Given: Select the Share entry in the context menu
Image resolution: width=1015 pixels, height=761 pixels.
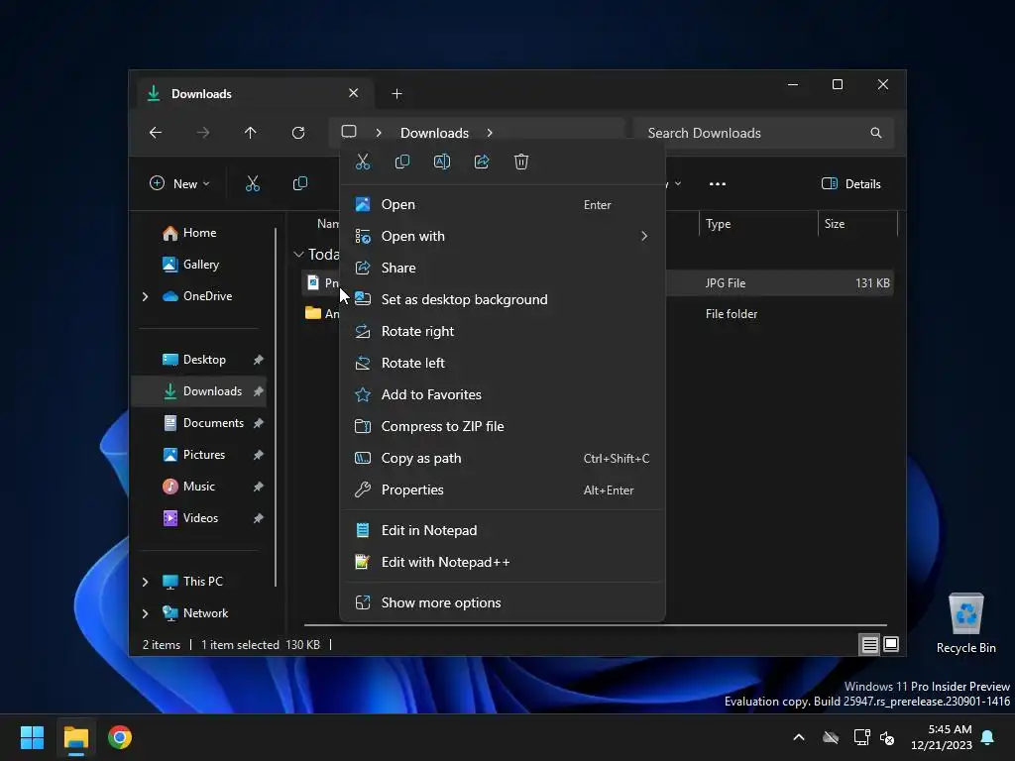Looking at the screenshot, I should [503, 268].
